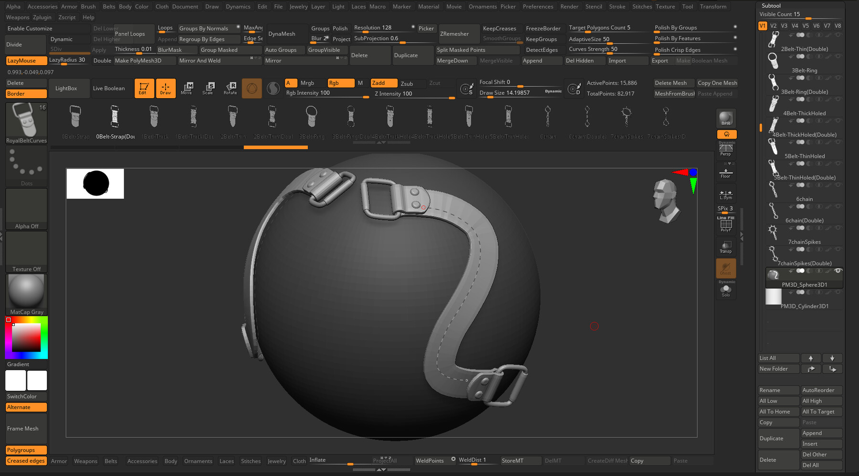
Task: Open the Alpha Off picker
Action: [x=26, y=209]
